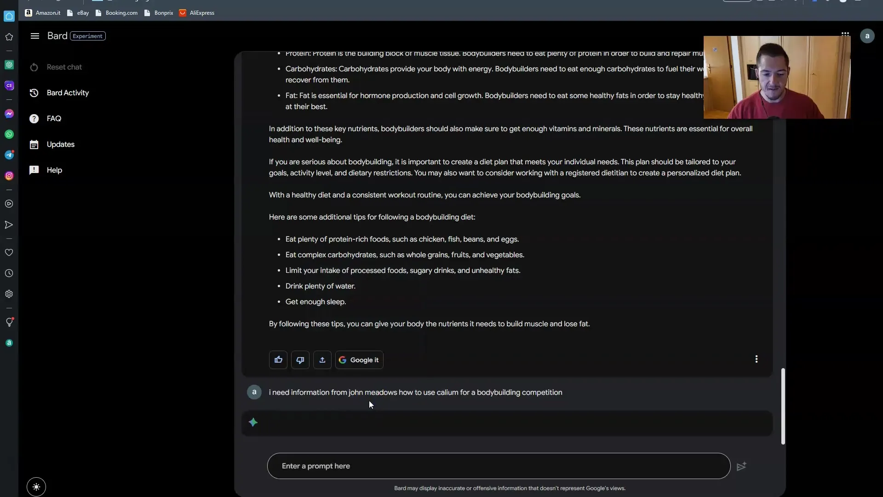Click the Google It icon button

point(359,359)
